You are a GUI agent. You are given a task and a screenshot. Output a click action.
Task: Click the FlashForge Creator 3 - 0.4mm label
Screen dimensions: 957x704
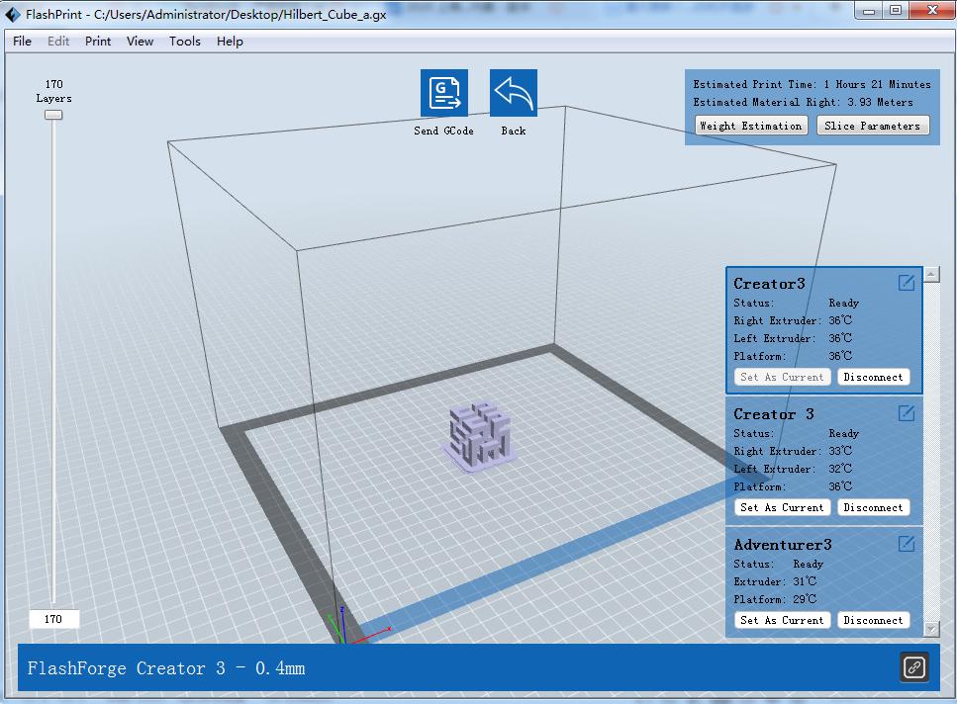[166, 668]
